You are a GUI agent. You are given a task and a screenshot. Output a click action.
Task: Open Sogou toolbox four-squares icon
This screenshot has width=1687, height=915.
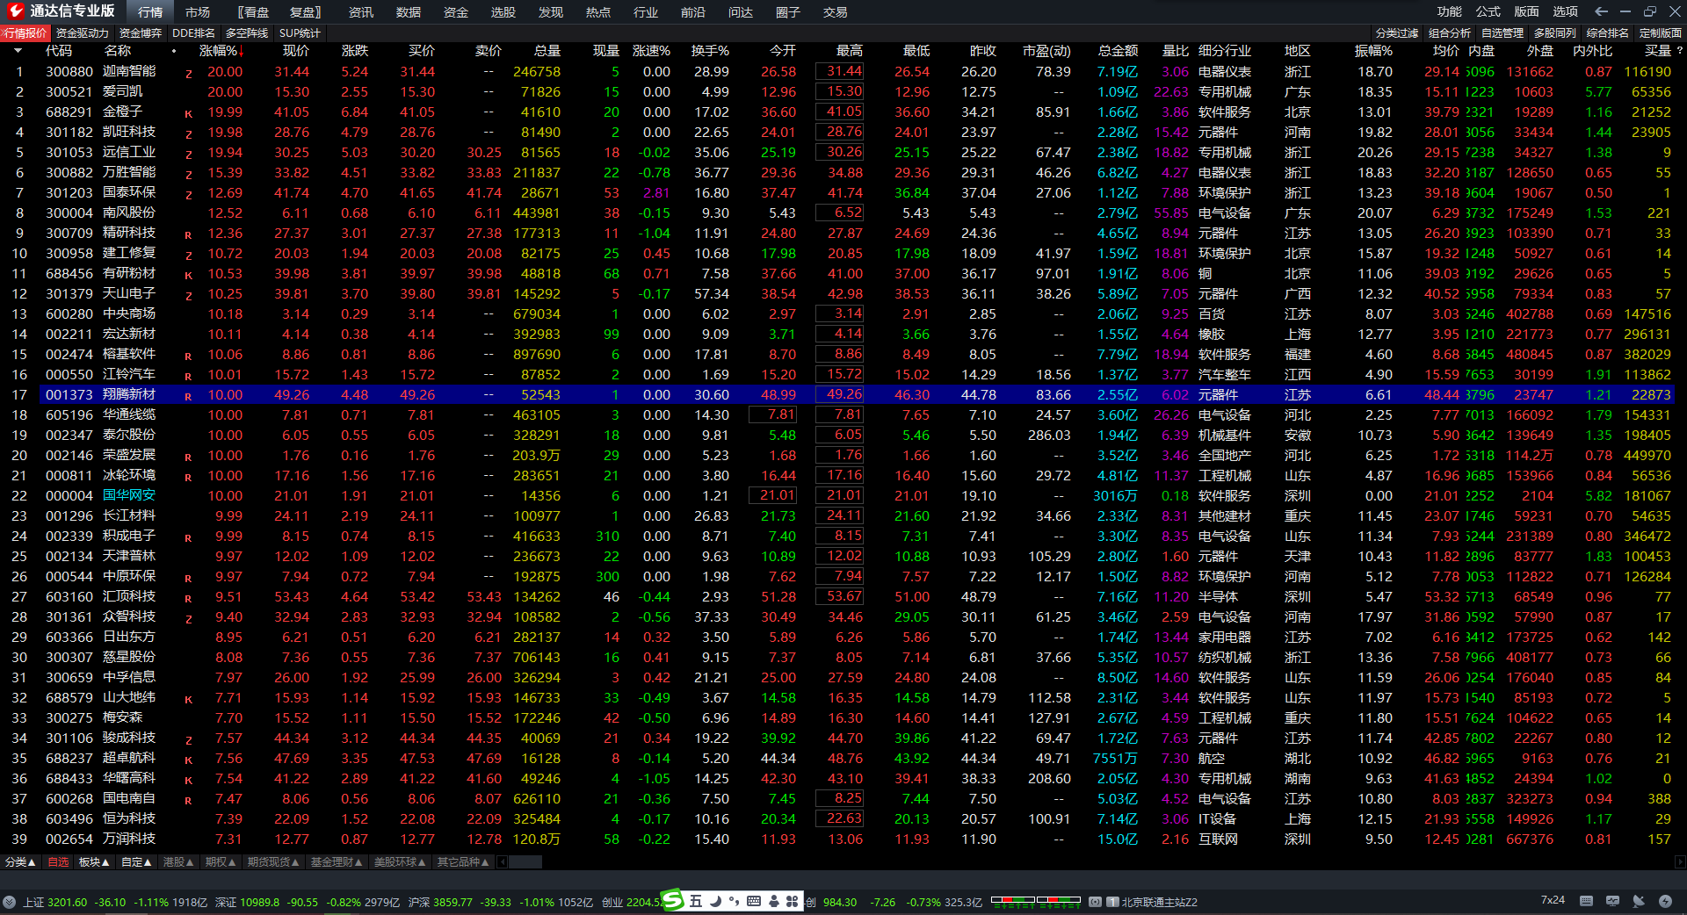click(x=792, y=901)
